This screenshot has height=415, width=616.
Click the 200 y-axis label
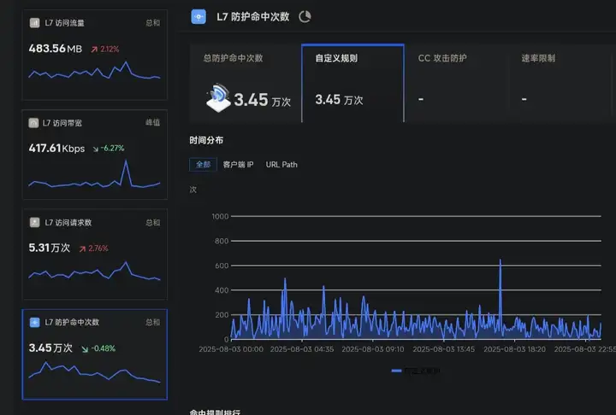[x=222, y=315]
